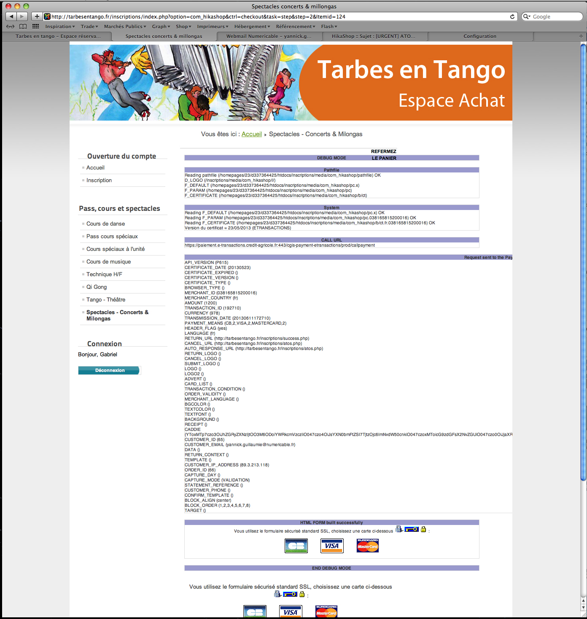The height and width of the screenshot is (619, 587).
Task: Expand the Shop bookmarks folder
Action: (183, 27)
